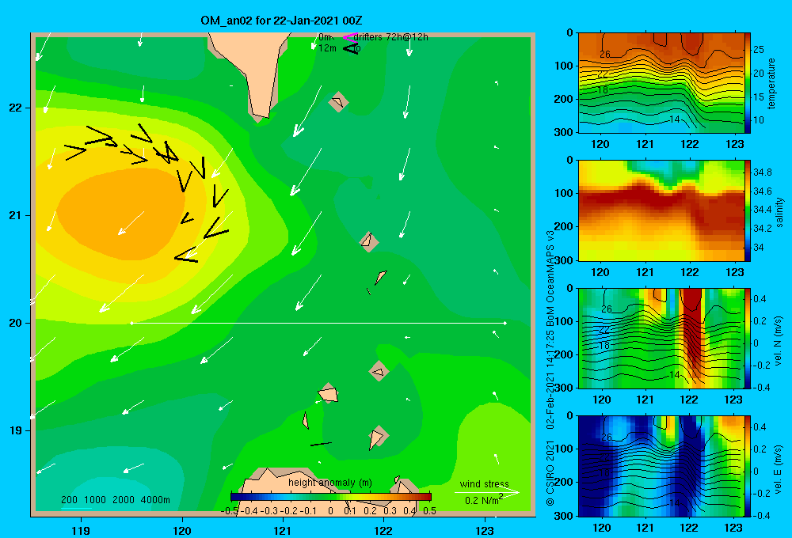Click longitude label 120 below main map
This screenshot has height=538, width=792.
[182, 530]
